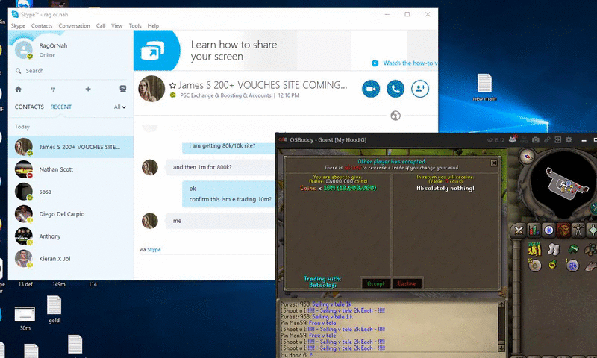Click the plus icon to add a contact
597x358 pixels.
88,89
